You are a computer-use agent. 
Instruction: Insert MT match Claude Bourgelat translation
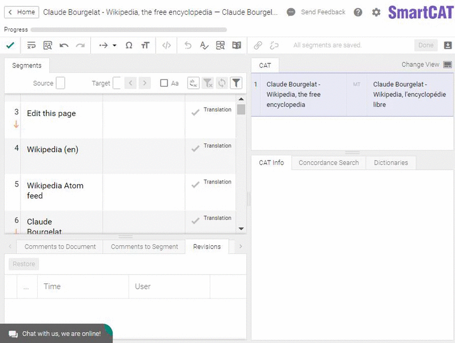352,94
